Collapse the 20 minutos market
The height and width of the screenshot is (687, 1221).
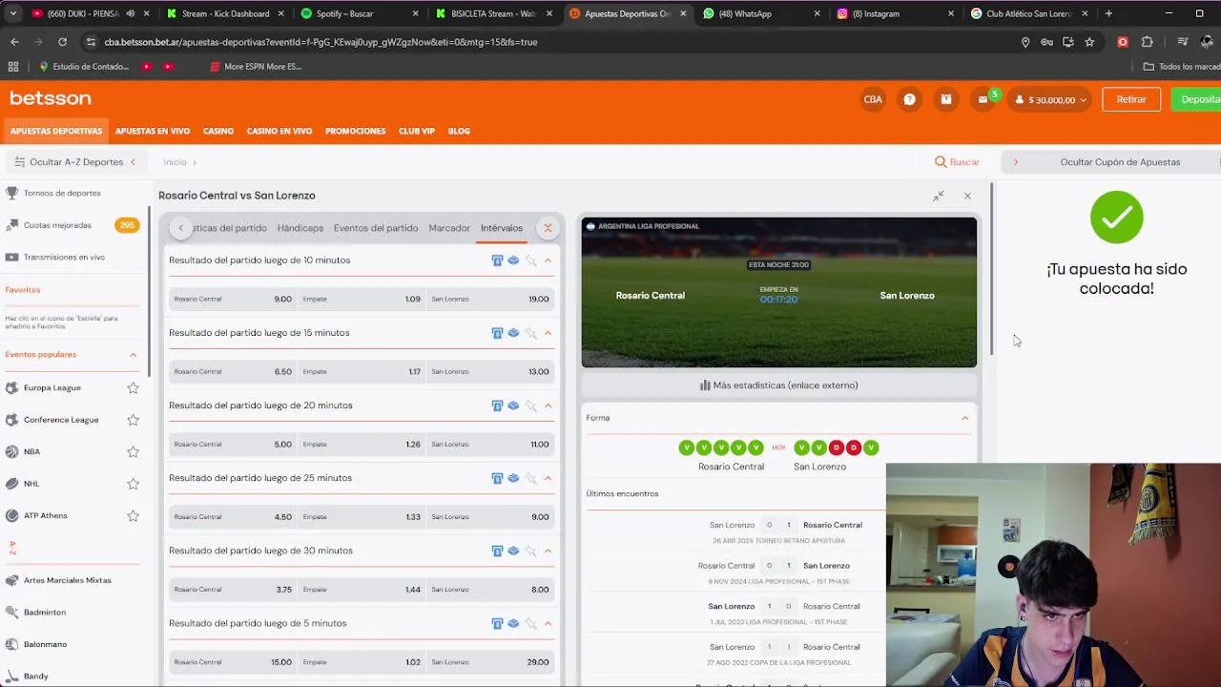[548, 406]
